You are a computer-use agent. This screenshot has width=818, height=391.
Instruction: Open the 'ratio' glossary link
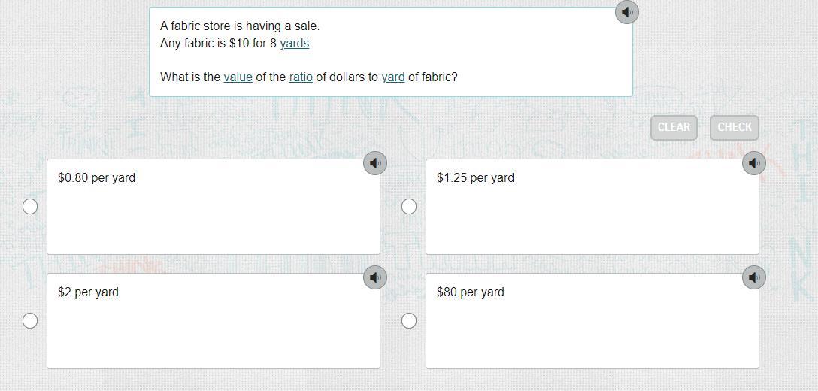click(x=301, y=77)
